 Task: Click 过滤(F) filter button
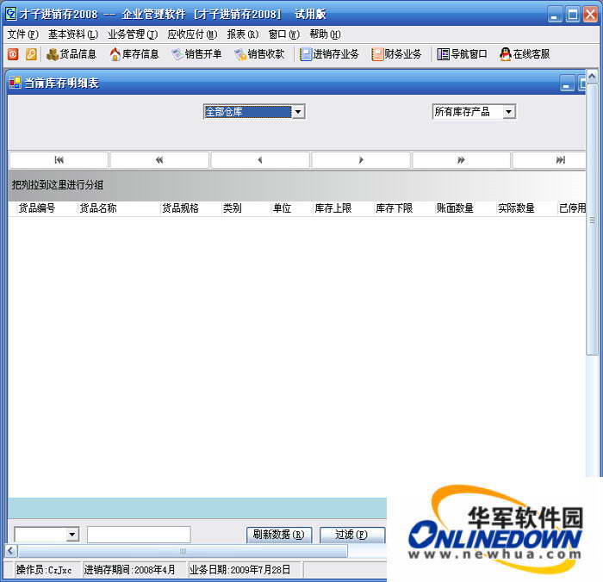point(351,535)
